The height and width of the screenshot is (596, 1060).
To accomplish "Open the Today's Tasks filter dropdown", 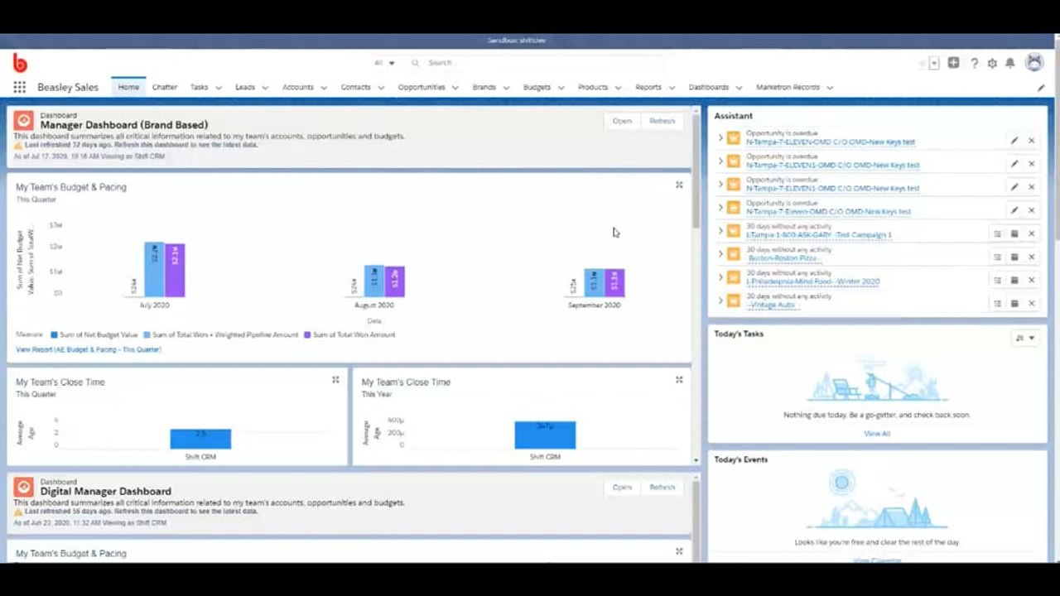I will tap(1025, 338).
